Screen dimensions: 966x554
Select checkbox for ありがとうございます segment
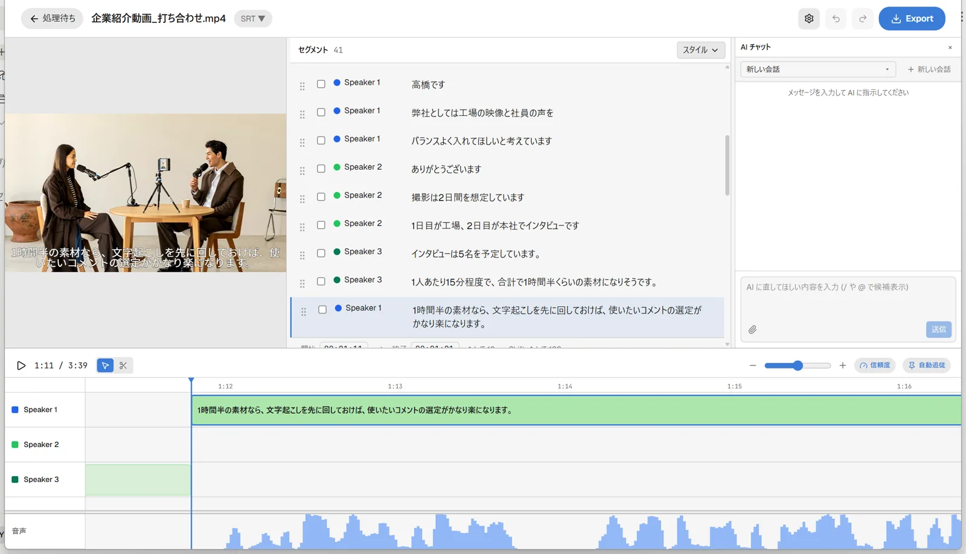pyautogui.click(x=321, y=169)
